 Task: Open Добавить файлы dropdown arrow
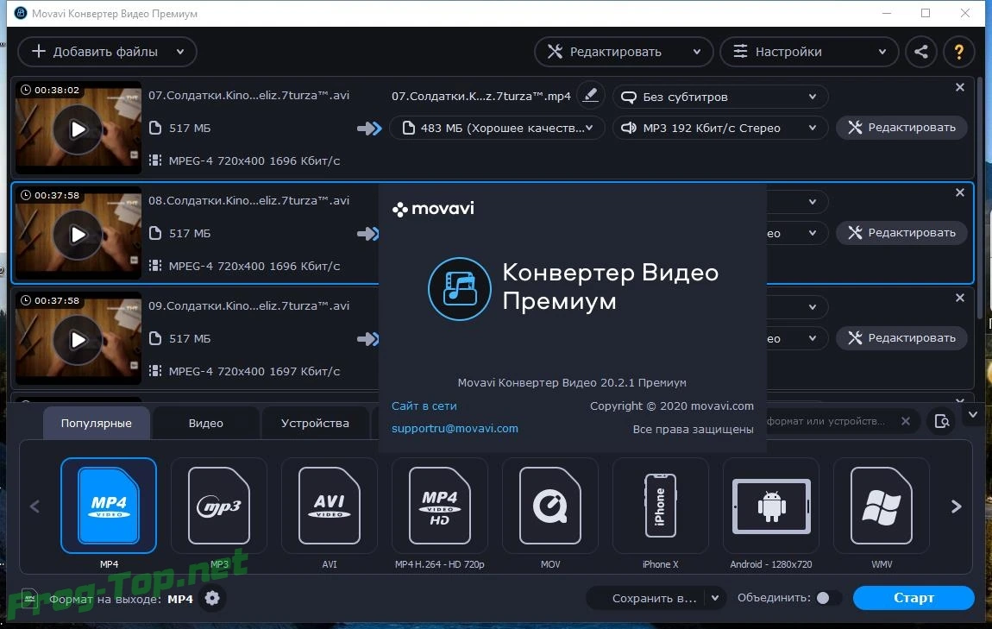(180, 52)
